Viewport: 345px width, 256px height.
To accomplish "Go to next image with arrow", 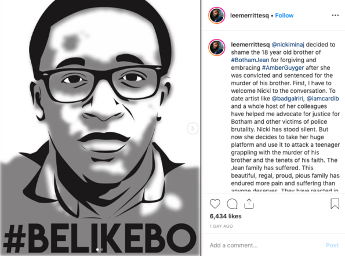I will click(193, 128).
